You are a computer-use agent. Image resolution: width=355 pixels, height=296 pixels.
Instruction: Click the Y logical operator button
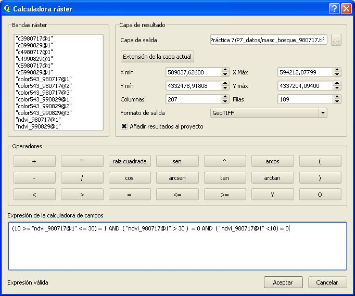pyautogui.click(x=272, y=195)
